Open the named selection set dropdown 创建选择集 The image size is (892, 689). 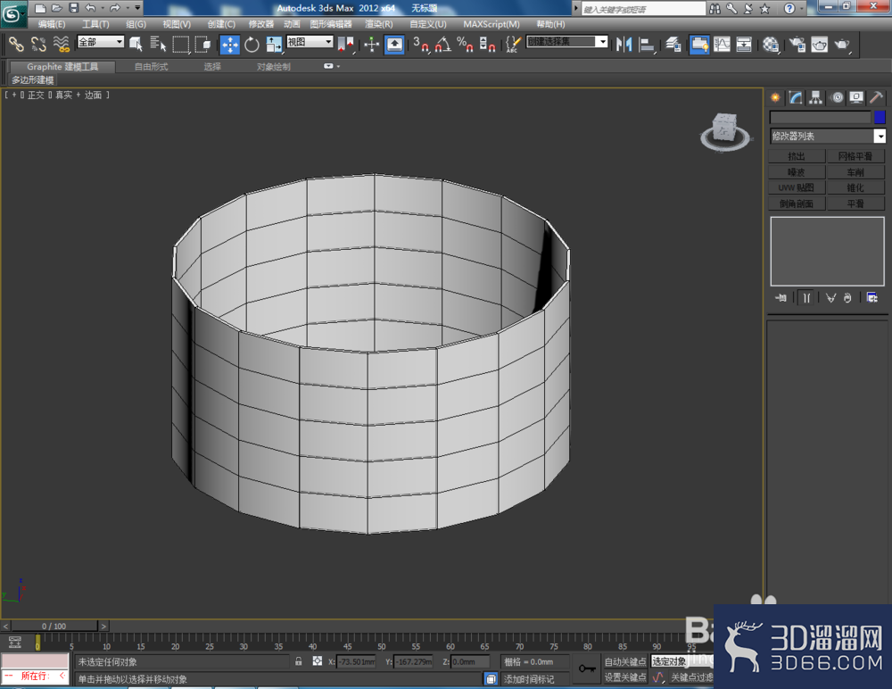567,42
